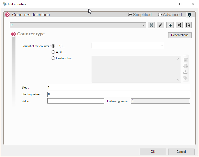
Task: Open the PI counter selection dropdown
Action: click(78, 25)
